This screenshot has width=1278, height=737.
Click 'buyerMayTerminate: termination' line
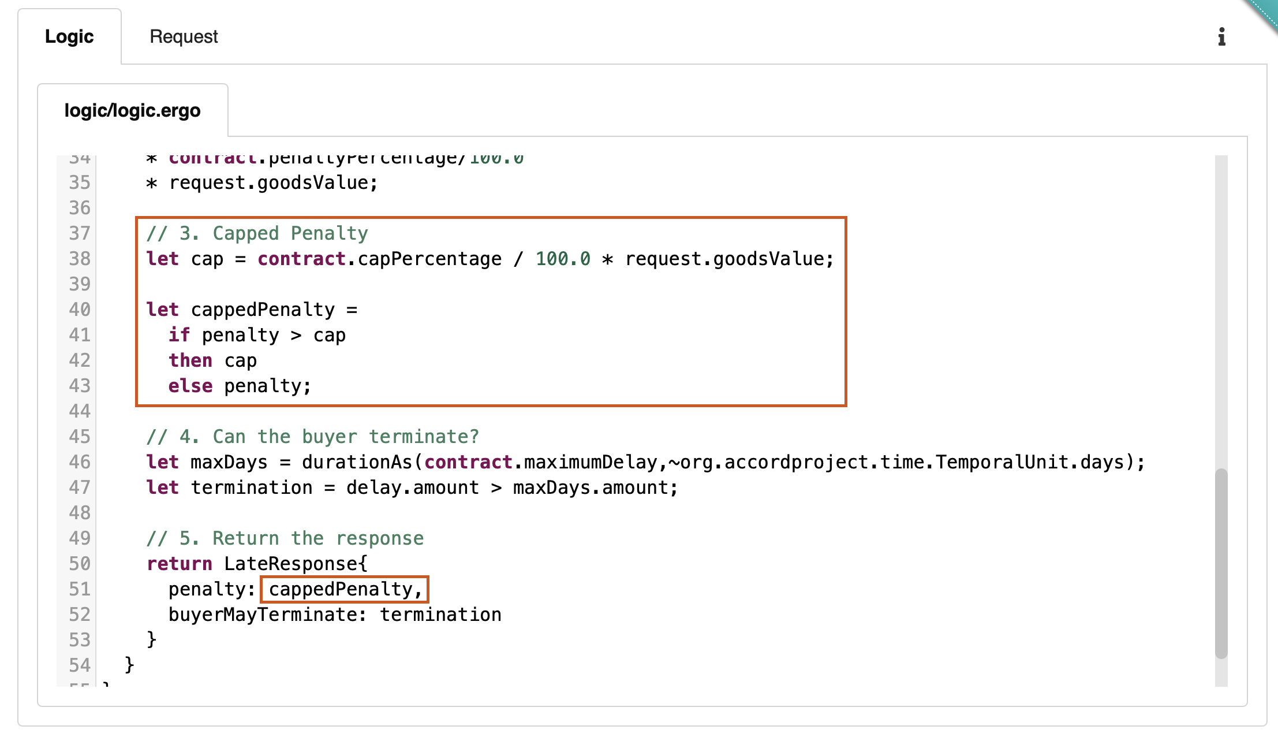coord(335,615)
